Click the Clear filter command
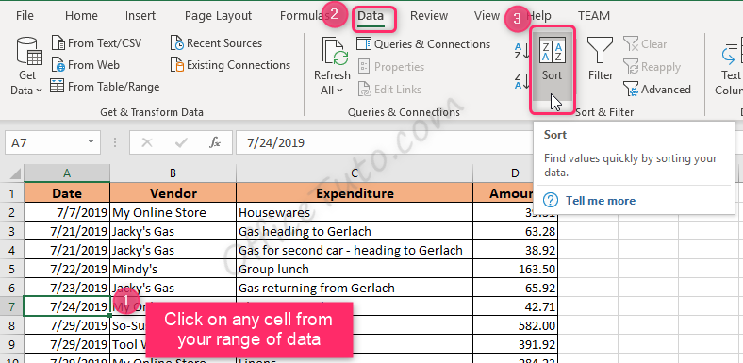The width and height of the screenshot is (743, 363). point(645,44)
